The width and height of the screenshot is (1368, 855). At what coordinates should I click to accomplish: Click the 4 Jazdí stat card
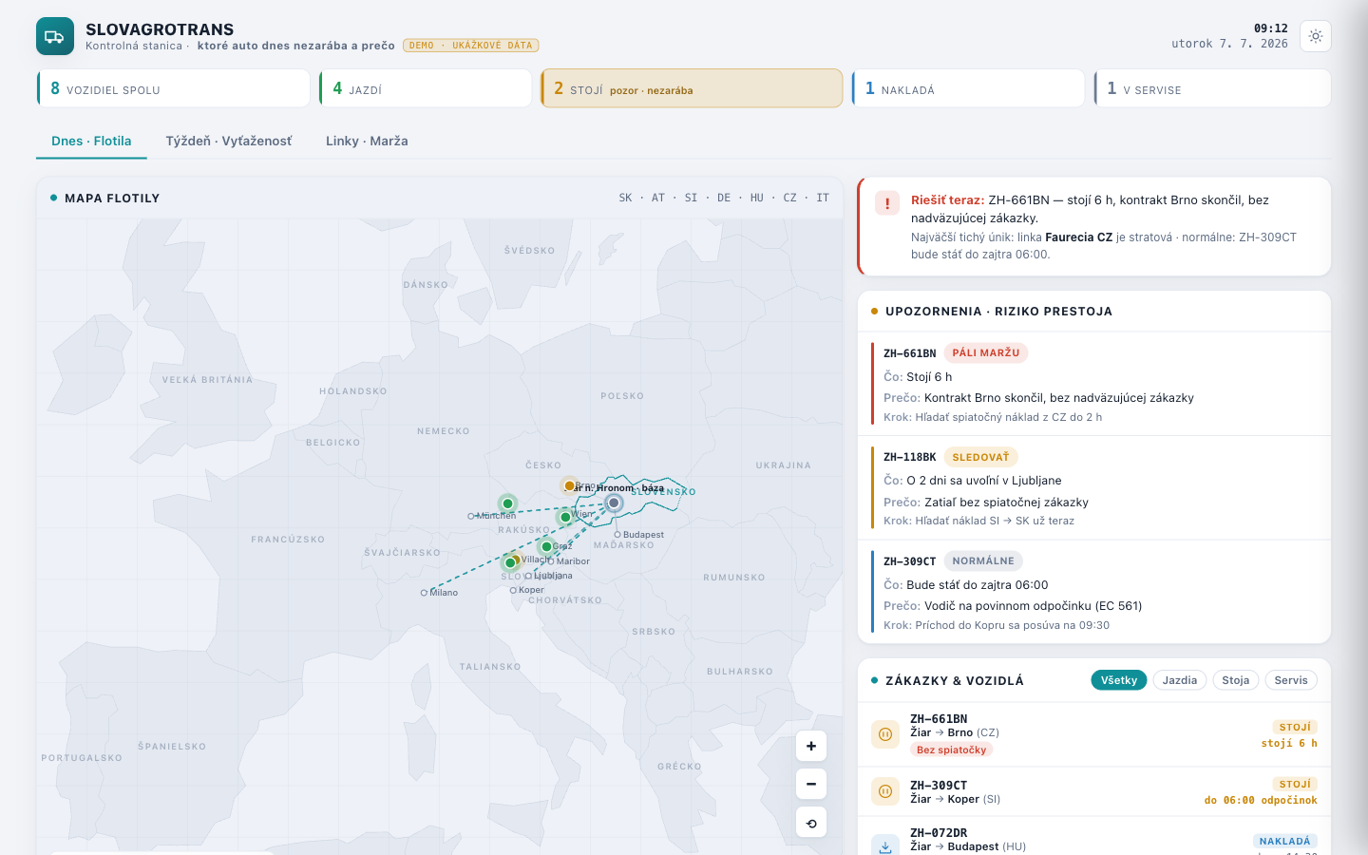[426, 88]
